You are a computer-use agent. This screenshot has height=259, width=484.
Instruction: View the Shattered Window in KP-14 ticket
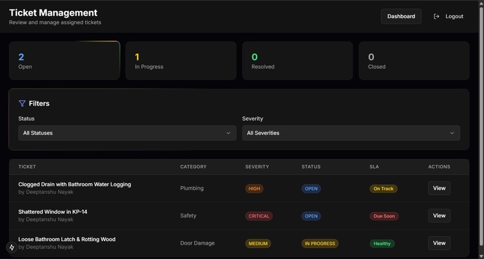(x=439, y=215)
